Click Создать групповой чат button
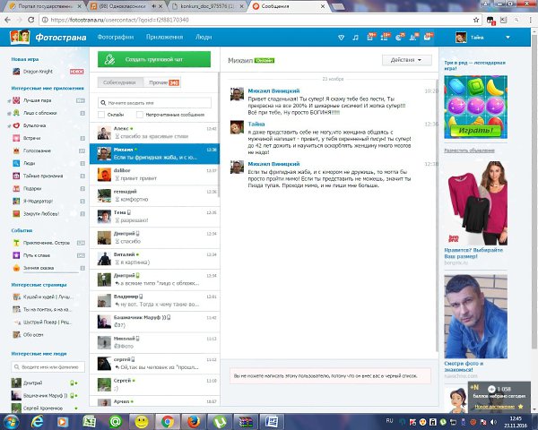The width and height of the screenshot is (538, 430). [x=153, y=59]
